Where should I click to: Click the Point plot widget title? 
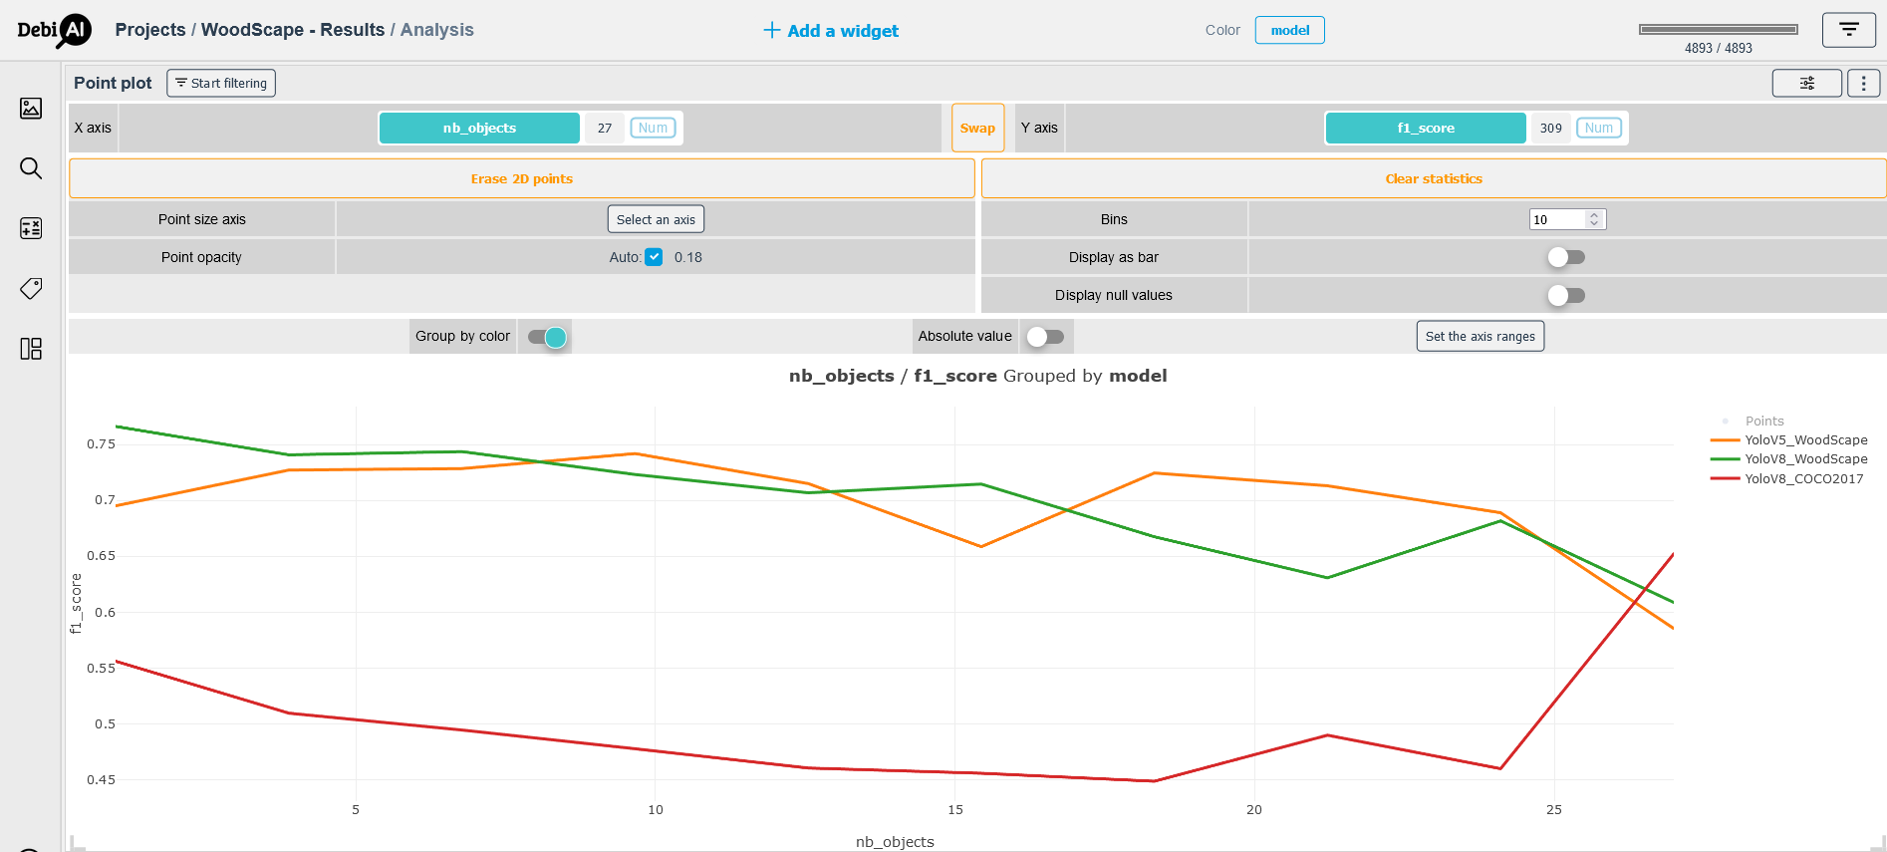coord(113,83)
